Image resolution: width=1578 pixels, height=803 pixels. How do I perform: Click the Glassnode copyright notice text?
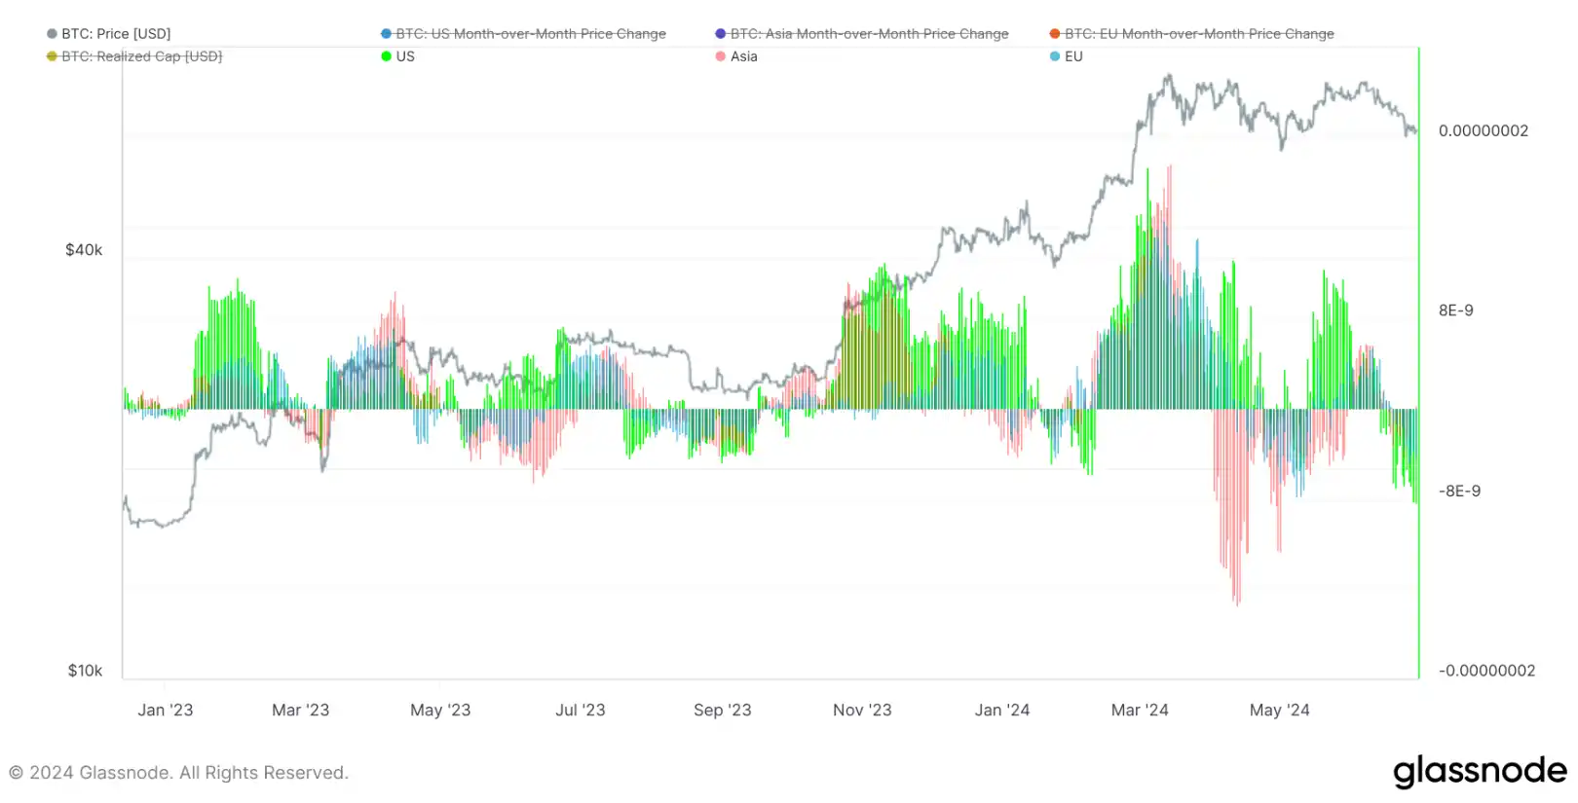[x=178, y=773]
